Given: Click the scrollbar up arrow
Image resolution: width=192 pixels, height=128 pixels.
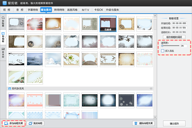Looking at the screenshot, I should 155,16.
